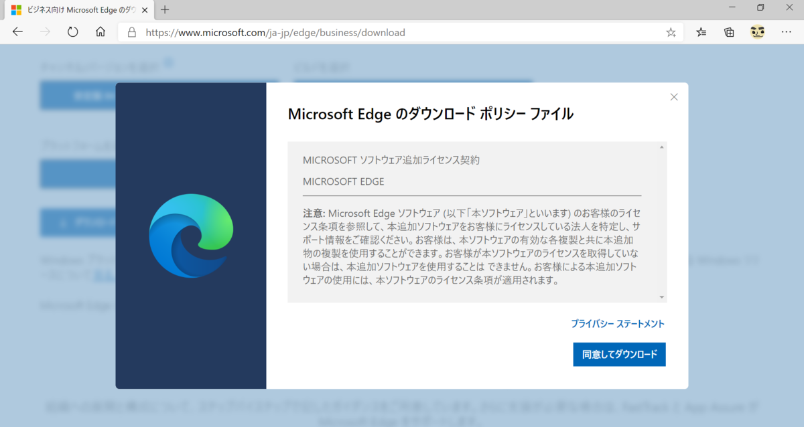Viewport: 804px width, 427px height.
Task: Close the download policy dialog
Action: 674,97
